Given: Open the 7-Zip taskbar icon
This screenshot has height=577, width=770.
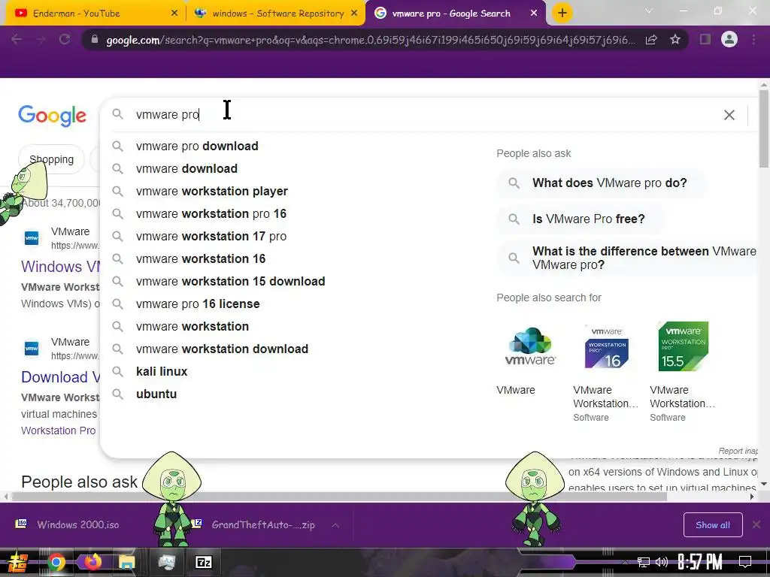Looking at the screenshot, I should pyautogui.click(x=203, y=562).
